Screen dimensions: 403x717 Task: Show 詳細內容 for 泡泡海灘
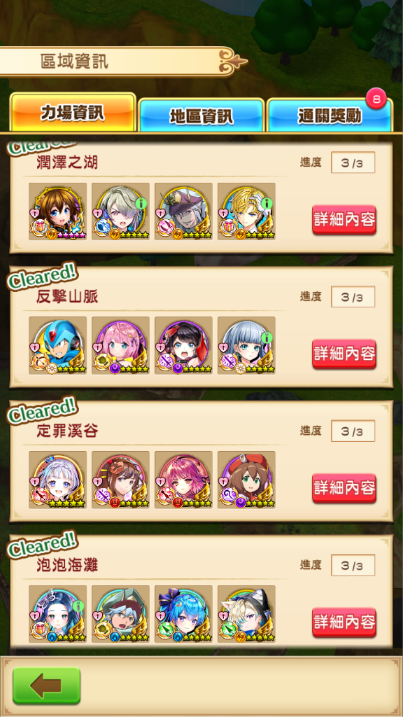point(344,622)
